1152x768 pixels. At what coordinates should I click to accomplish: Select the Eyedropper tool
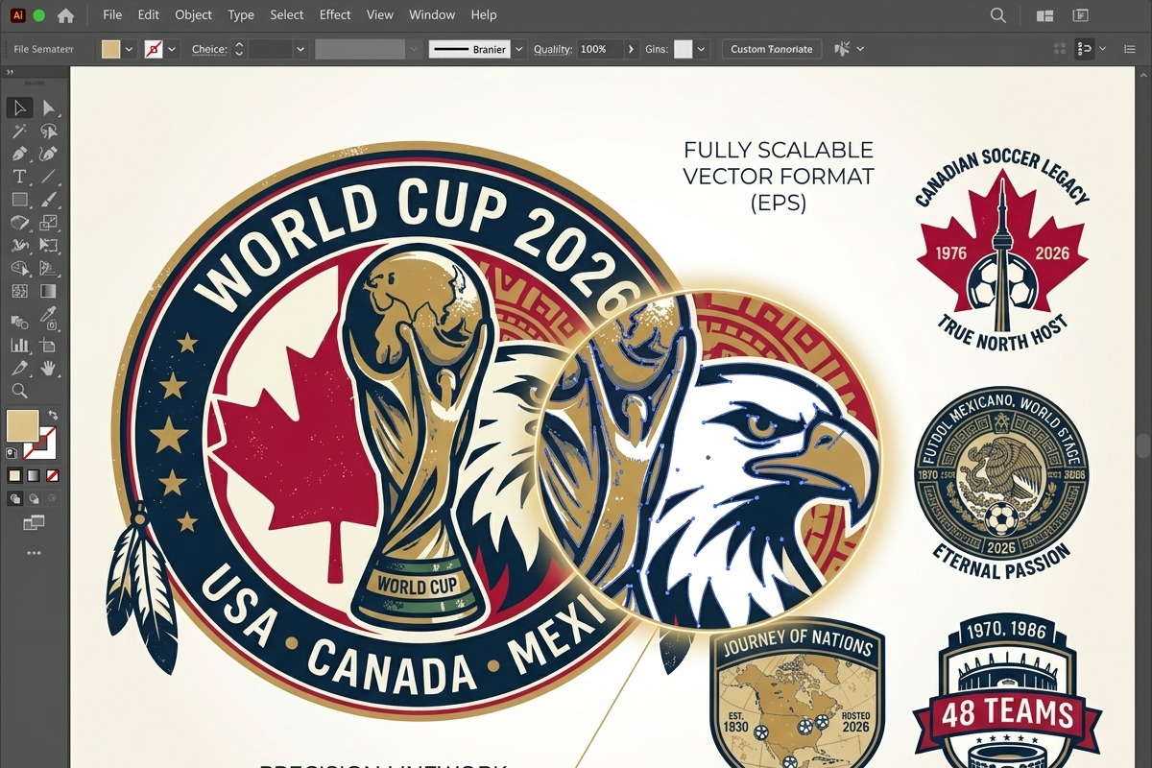48,321
